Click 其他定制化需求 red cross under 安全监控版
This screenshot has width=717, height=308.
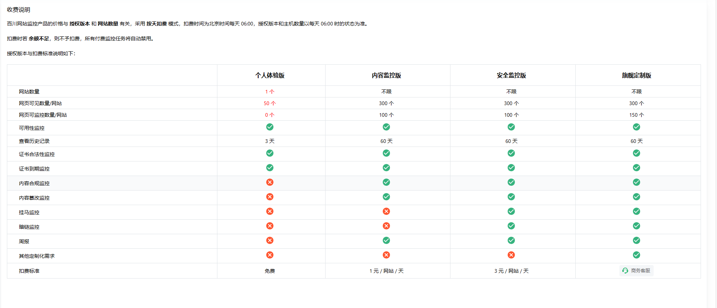coord(511,255)
